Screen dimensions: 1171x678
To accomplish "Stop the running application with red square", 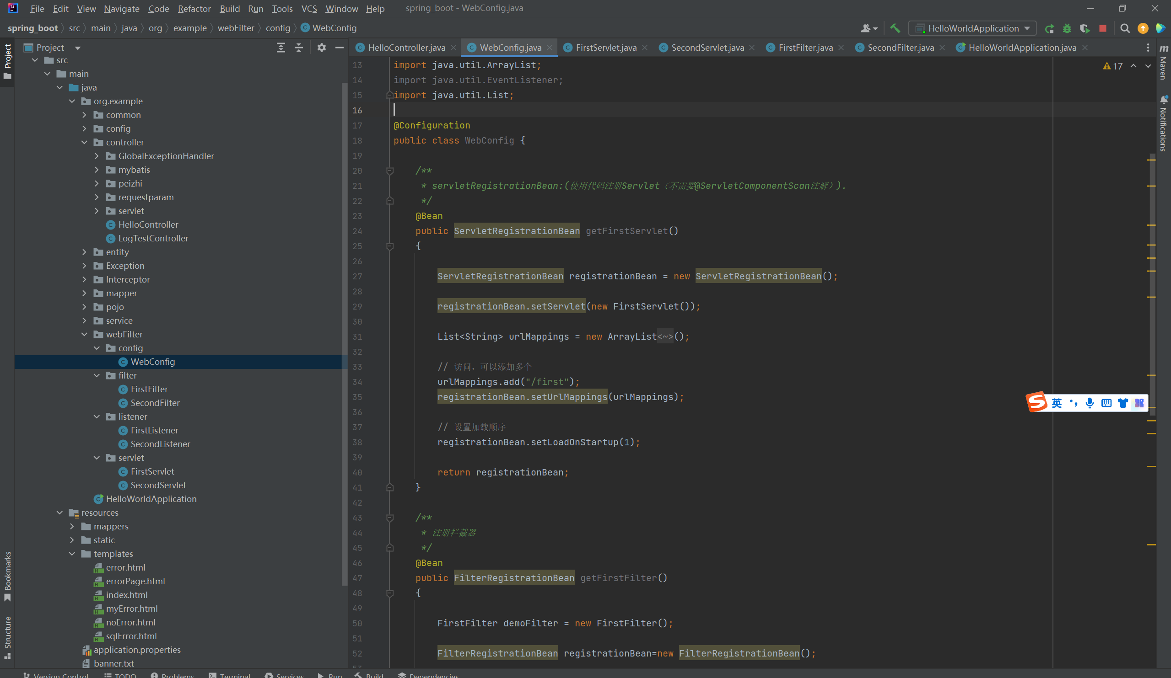I will pyautogui.click(x=1103, y=29).
